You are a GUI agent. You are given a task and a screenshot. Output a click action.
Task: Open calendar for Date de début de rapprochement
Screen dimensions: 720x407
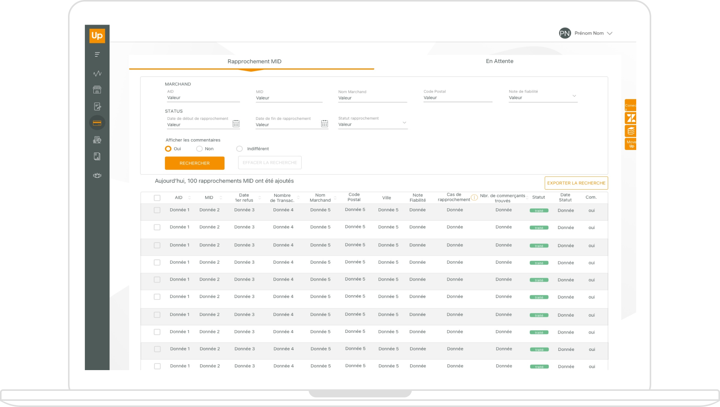[236, 124]
